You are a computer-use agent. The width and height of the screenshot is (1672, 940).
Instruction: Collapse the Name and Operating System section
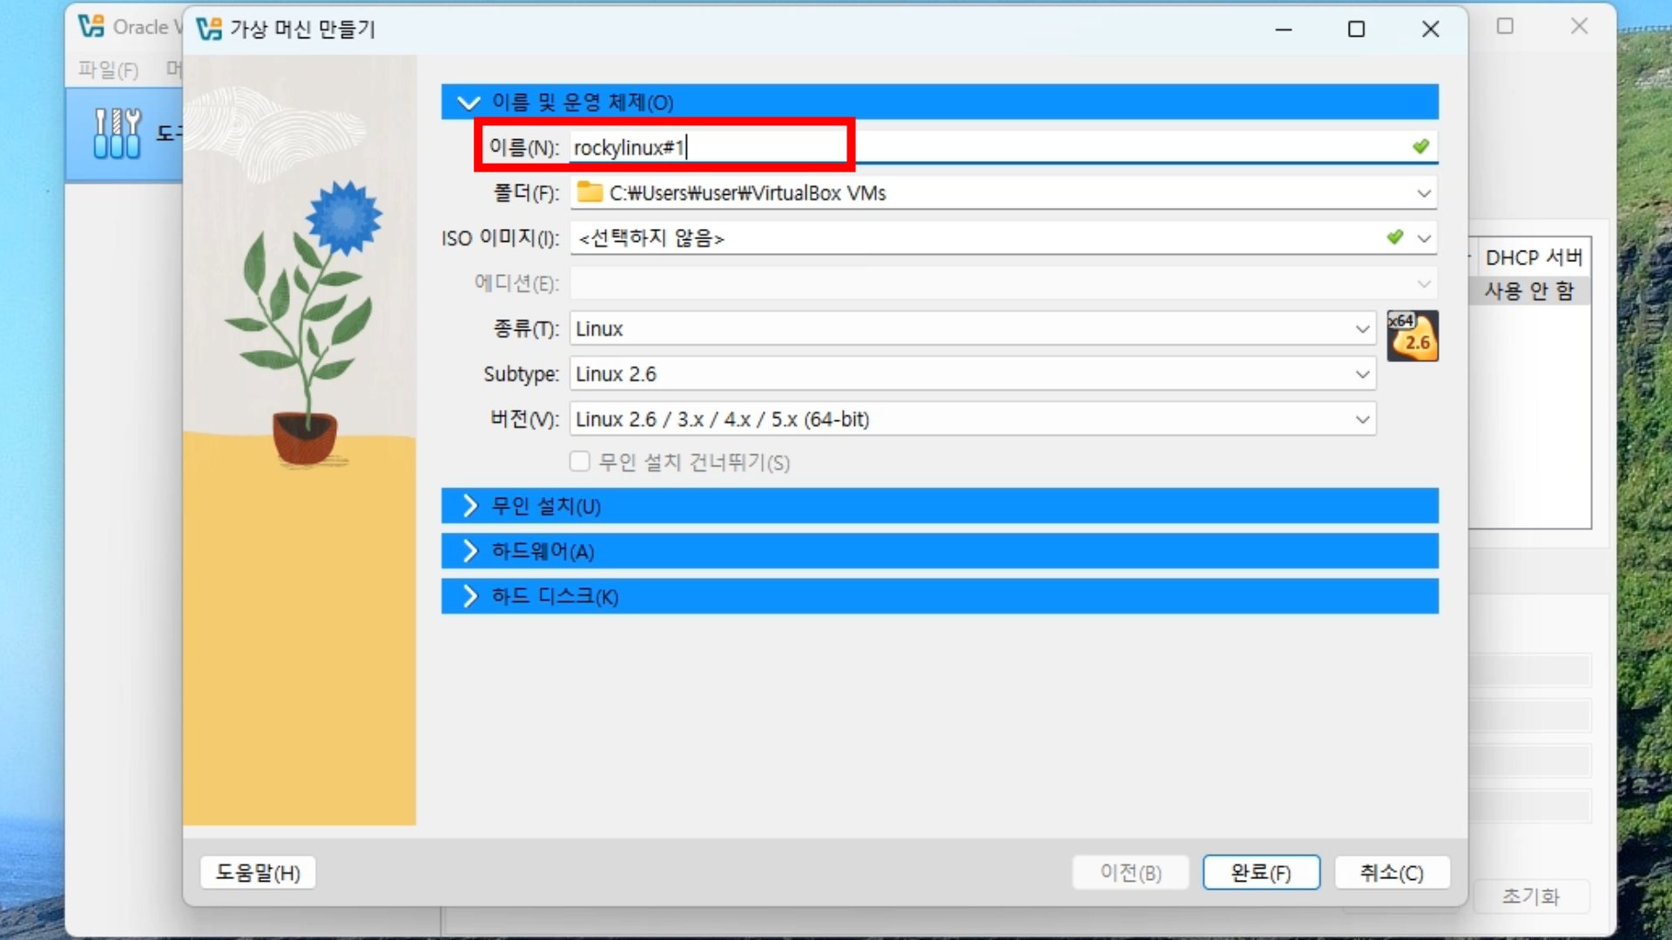[x=469, y=103]
